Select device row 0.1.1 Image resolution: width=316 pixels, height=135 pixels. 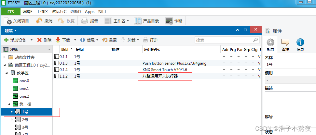tap(157, 57)
